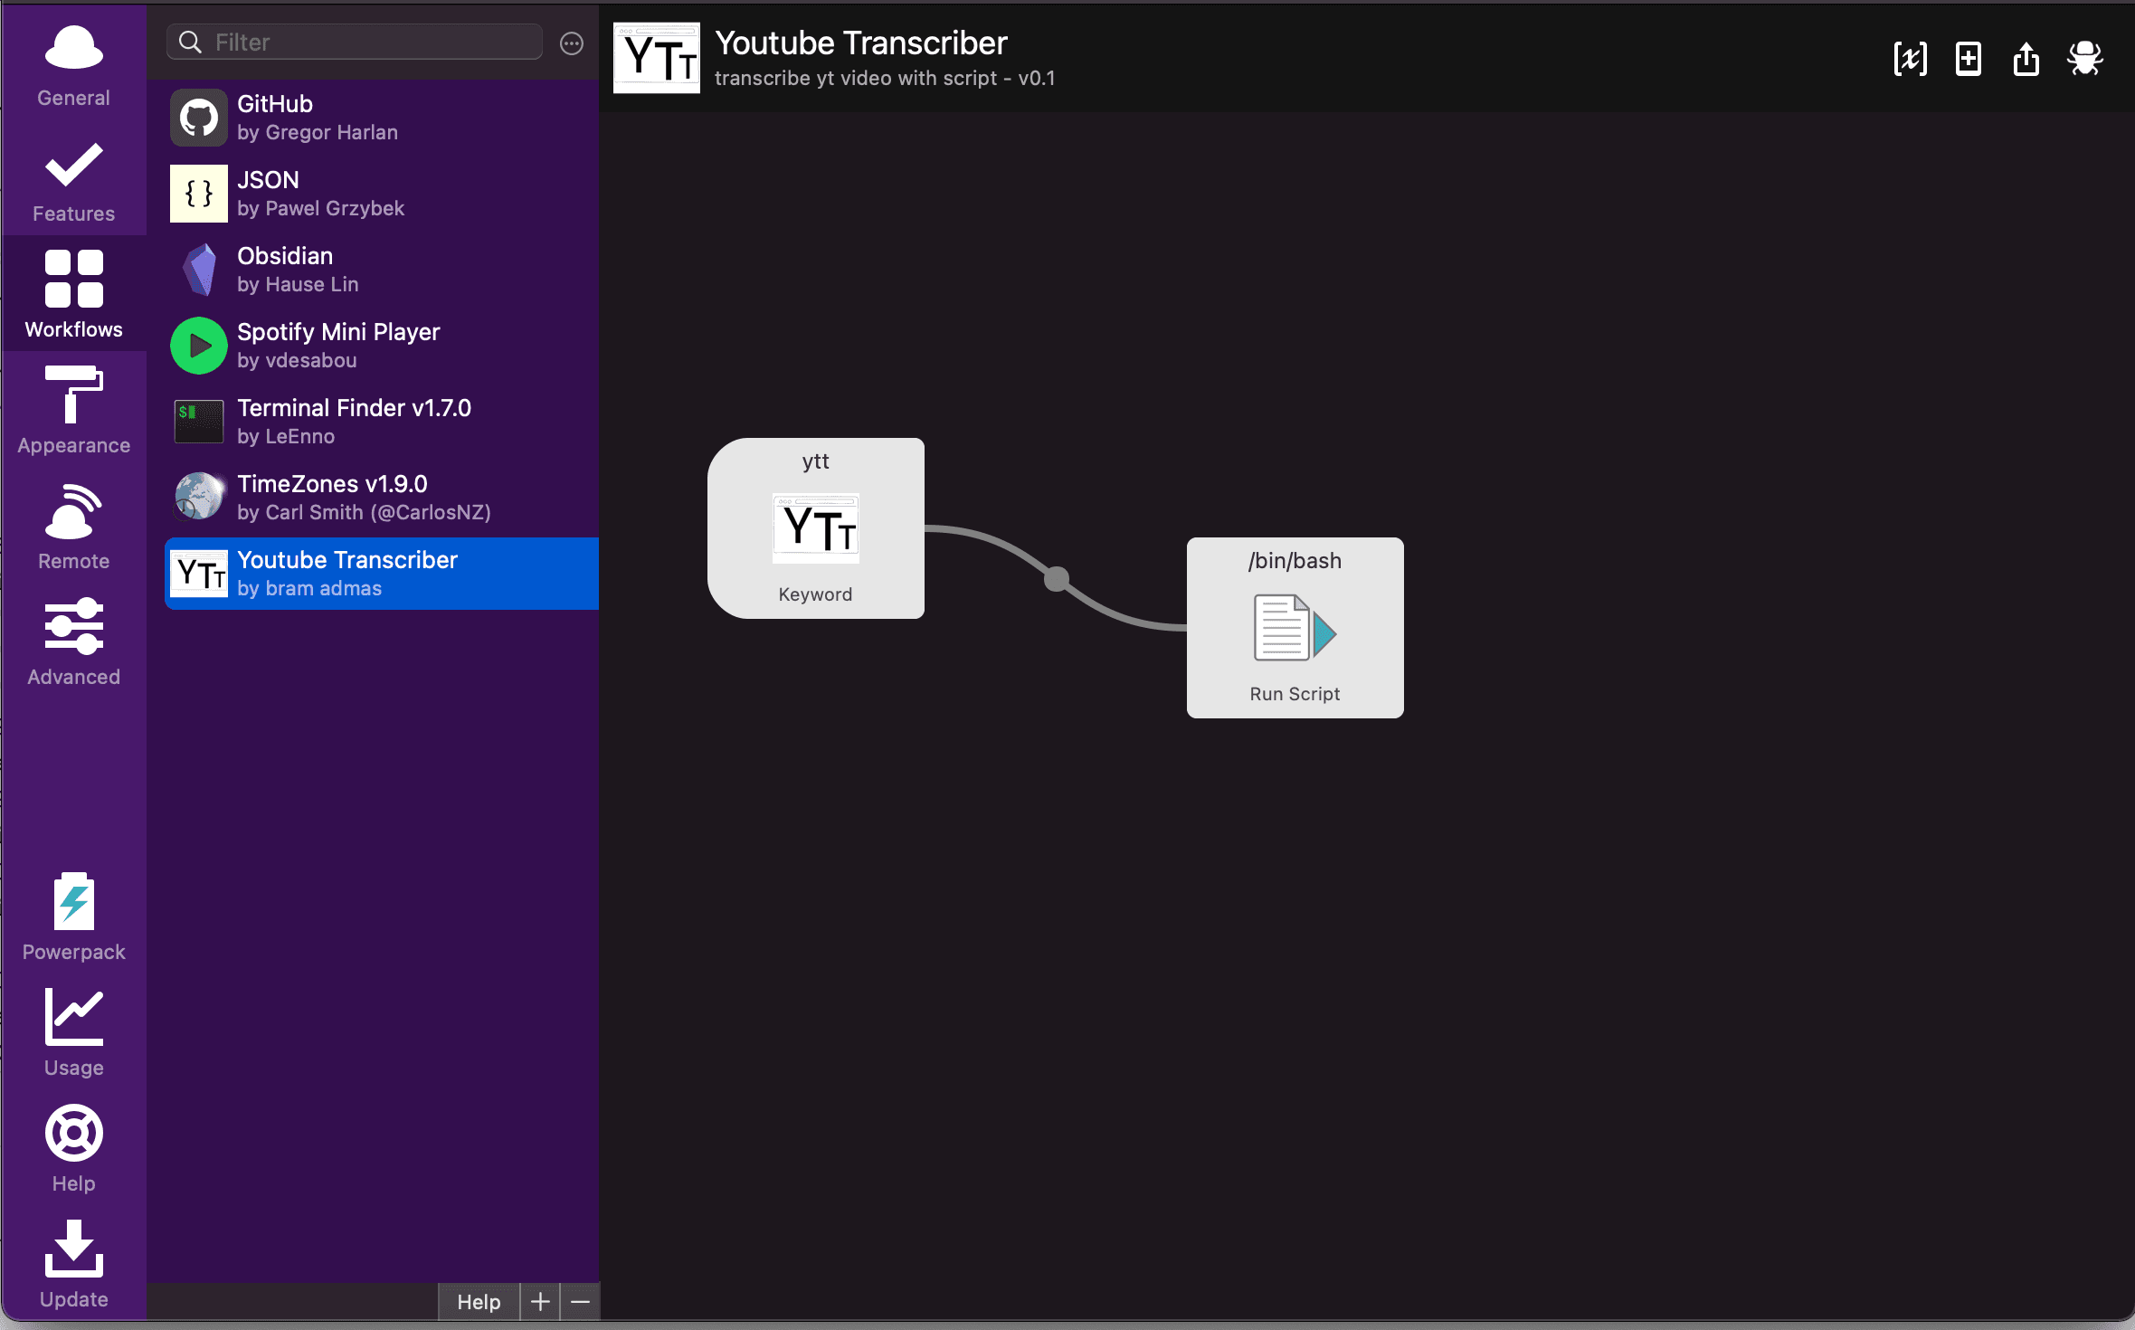This screenshot has height=1330, width=2135.
Task: Go to the Remote preferences section
Action: click(73, 527)
